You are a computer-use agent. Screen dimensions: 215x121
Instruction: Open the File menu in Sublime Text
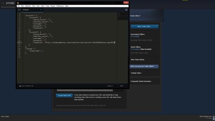pos(18,6)
